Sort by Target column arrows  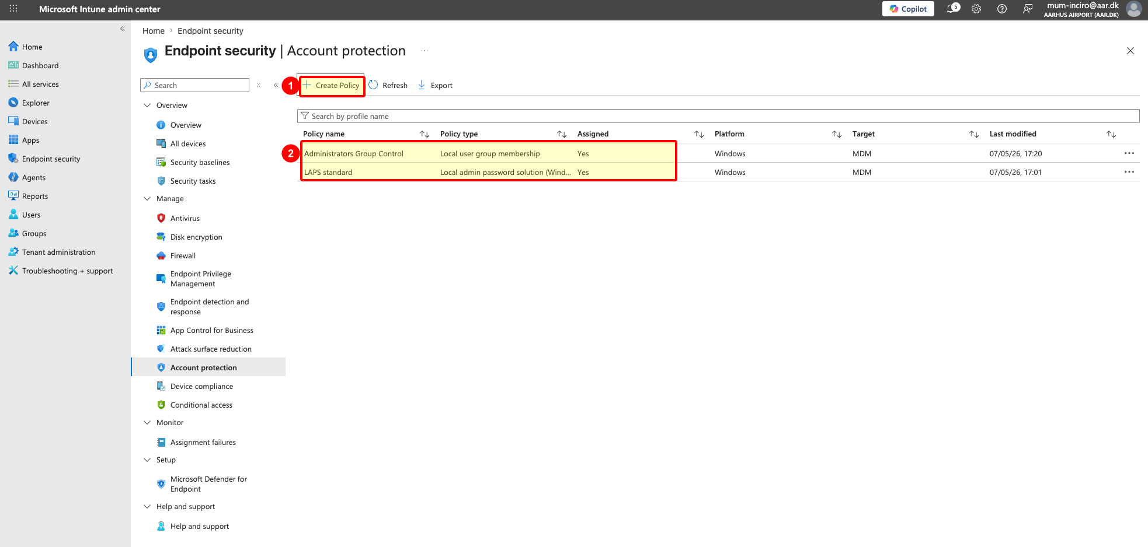click(974, 134)
